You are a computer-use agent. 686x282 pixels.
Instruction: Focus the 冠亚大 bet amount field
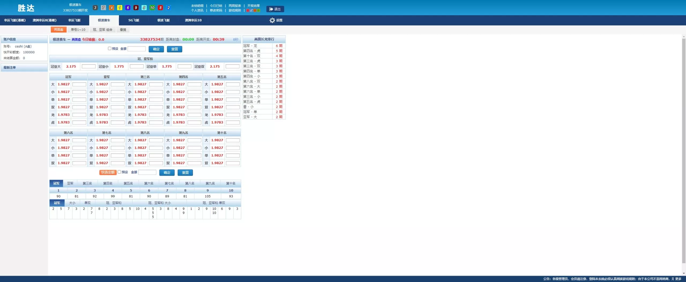coord(88,66)
